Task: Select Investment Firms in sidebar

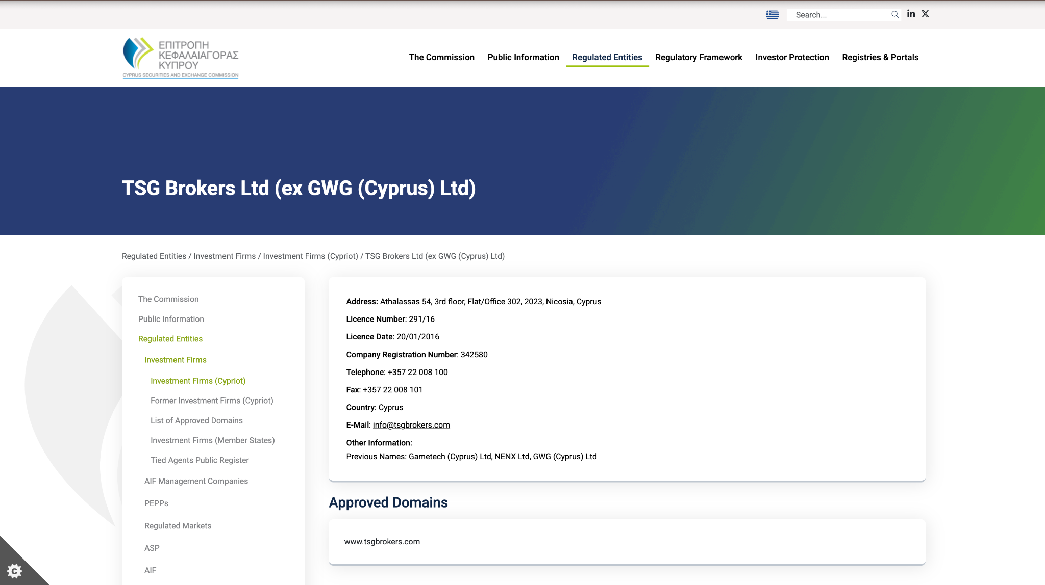Action: (x=176, y=360)
